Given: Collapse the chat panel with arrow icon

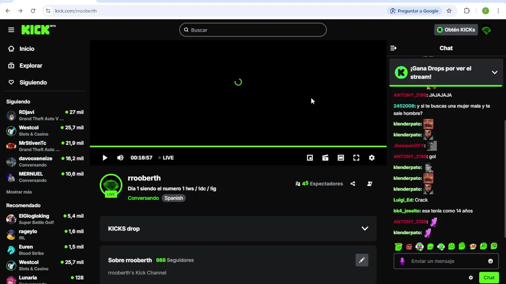Looking at the screenshot, I should tap(393, 48).
